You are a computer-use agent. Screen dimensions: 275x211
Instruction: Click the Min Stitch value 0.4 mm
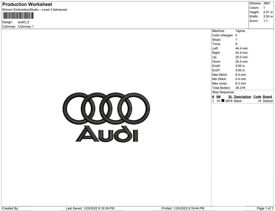click(241, 79)
